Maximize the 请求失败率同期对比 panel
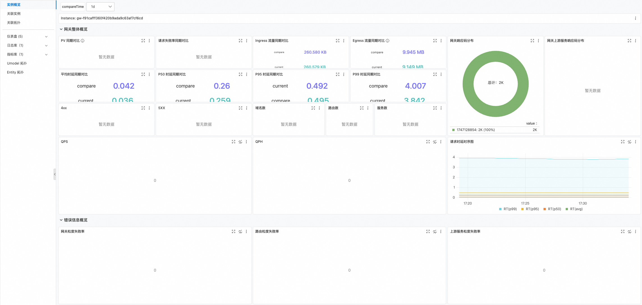Screen dimensions: 642x305 click(x=240, y=41)
